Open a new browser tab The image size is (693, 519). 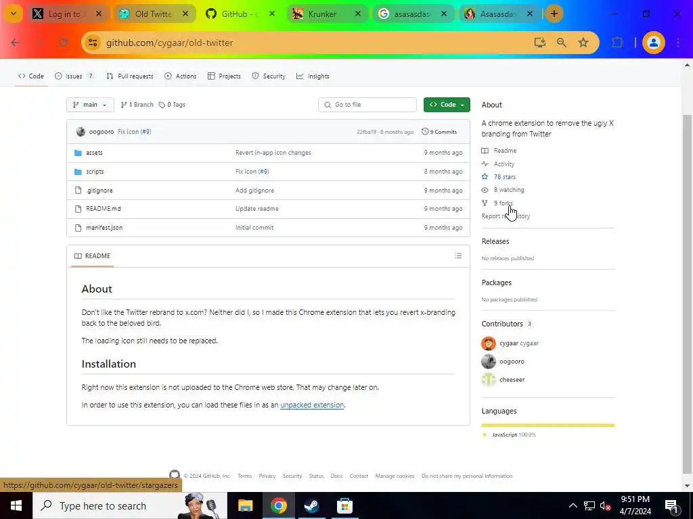554,14
